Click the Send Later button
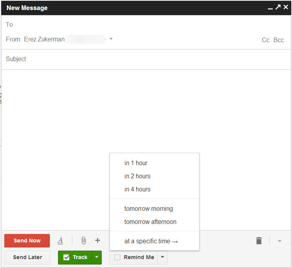The width and height of the screenshot is (292, 268). (27, 257)
